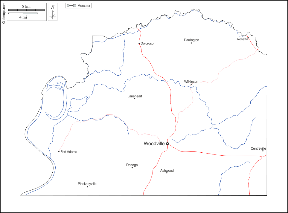Click the Darrington town label

coord(191,40)
